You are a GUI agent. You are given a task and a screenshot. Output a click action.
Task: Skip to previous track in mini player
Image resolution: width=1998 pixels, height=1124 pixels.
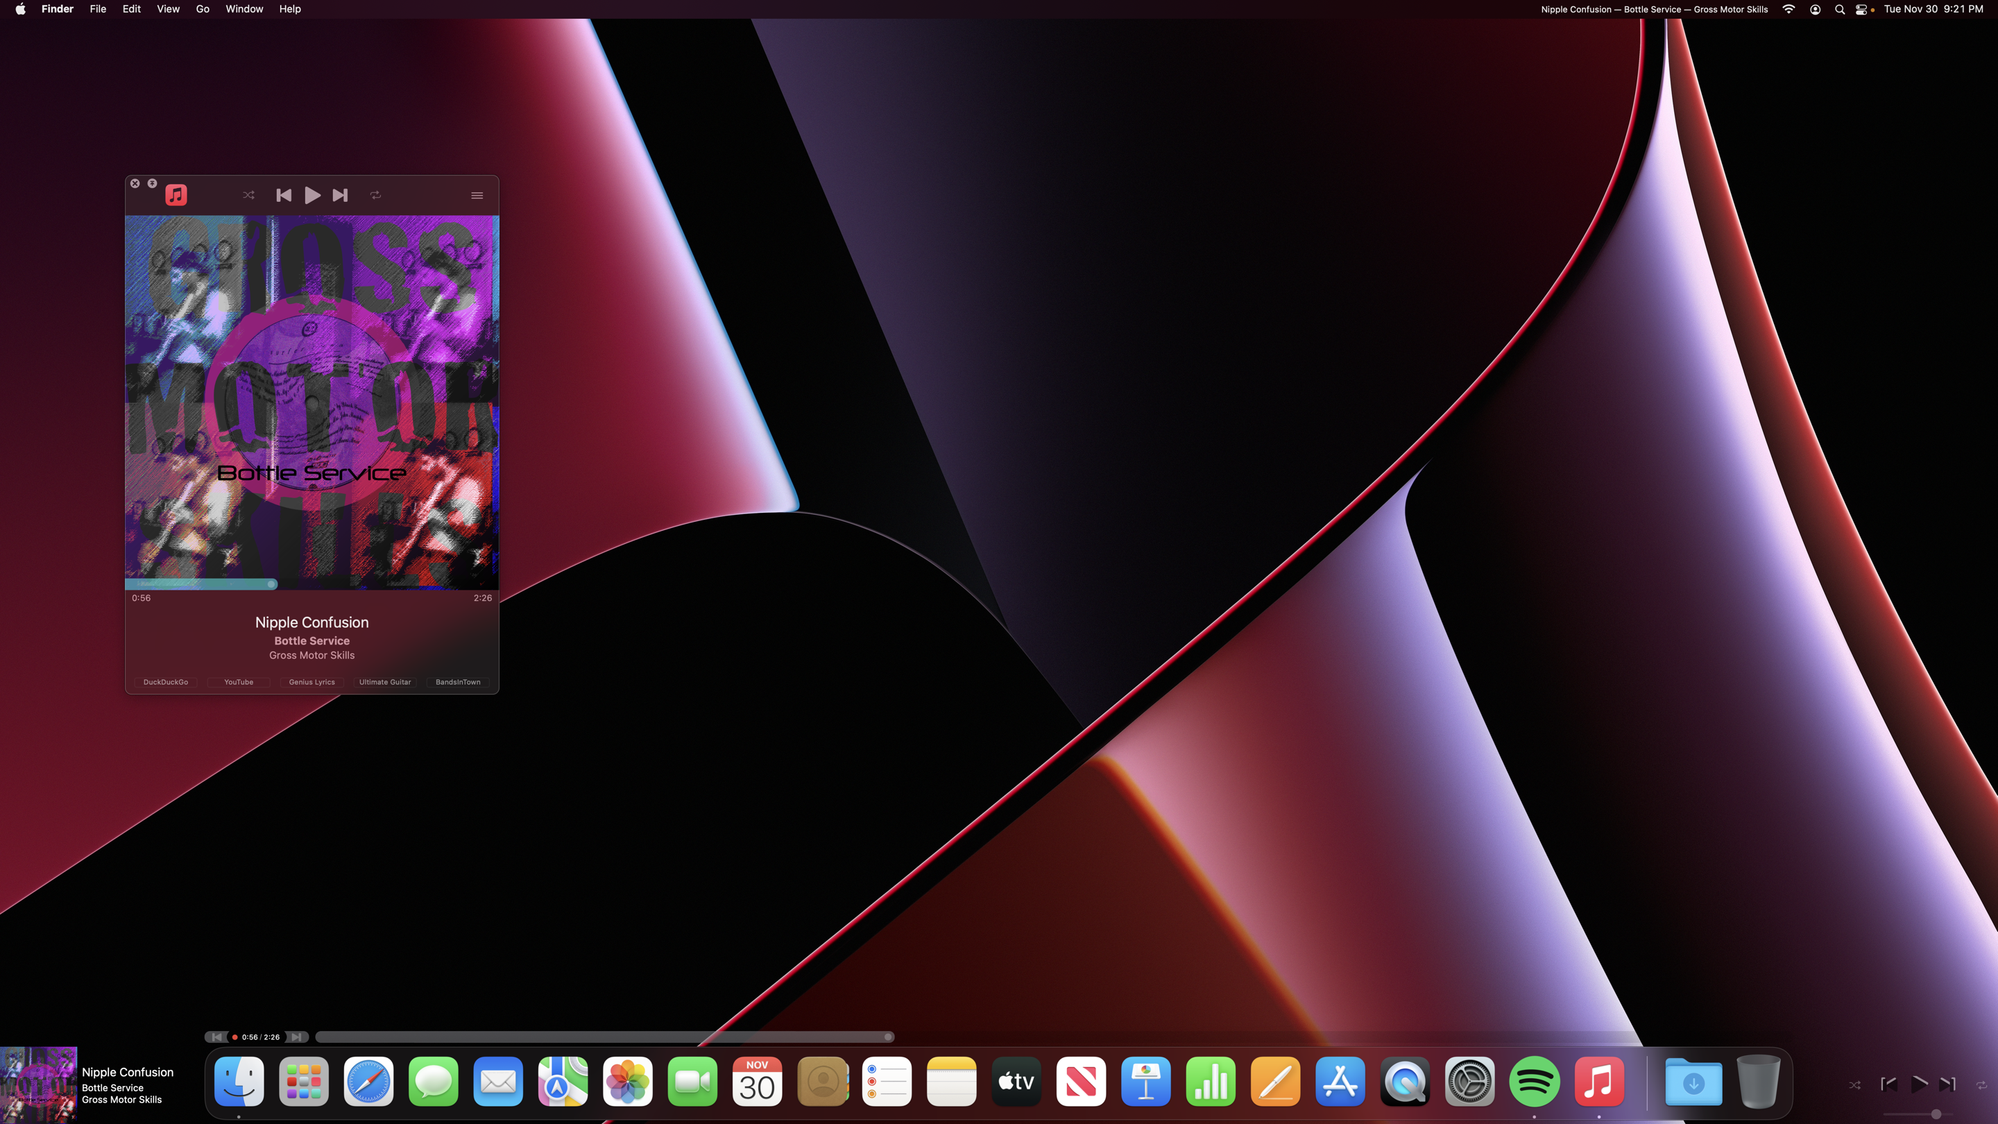pyautogui.click(x=284, y=195)
